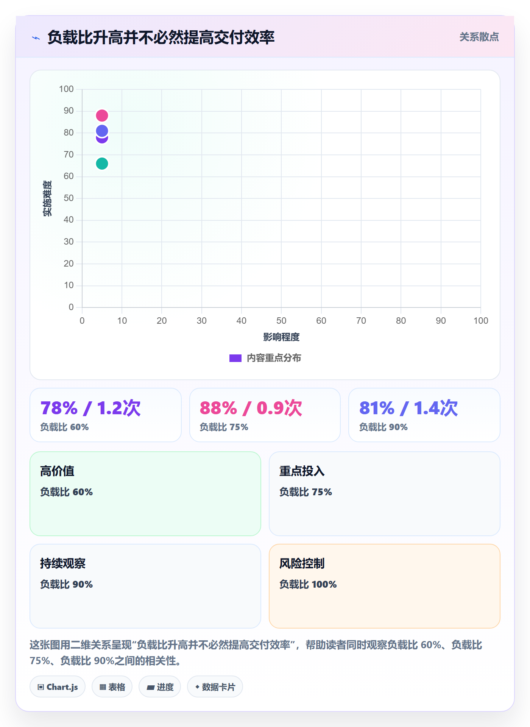Click 负载比 60% in the 高价值 card
The height and width of the screenshot is (727, 530).
click(x=67, y=492)
